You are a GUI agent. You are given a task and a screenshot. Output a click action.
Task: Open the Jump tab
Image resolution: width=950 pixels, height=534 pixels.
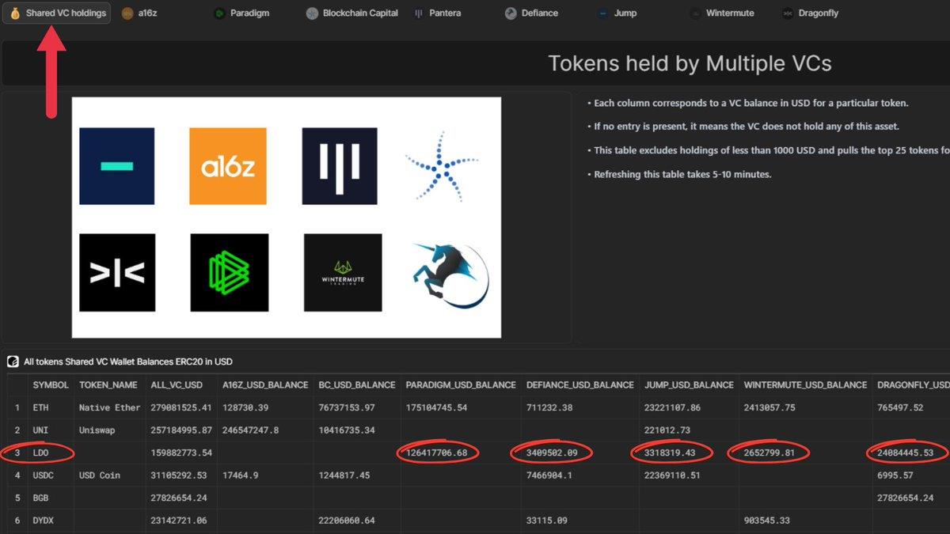coord(617,13)
